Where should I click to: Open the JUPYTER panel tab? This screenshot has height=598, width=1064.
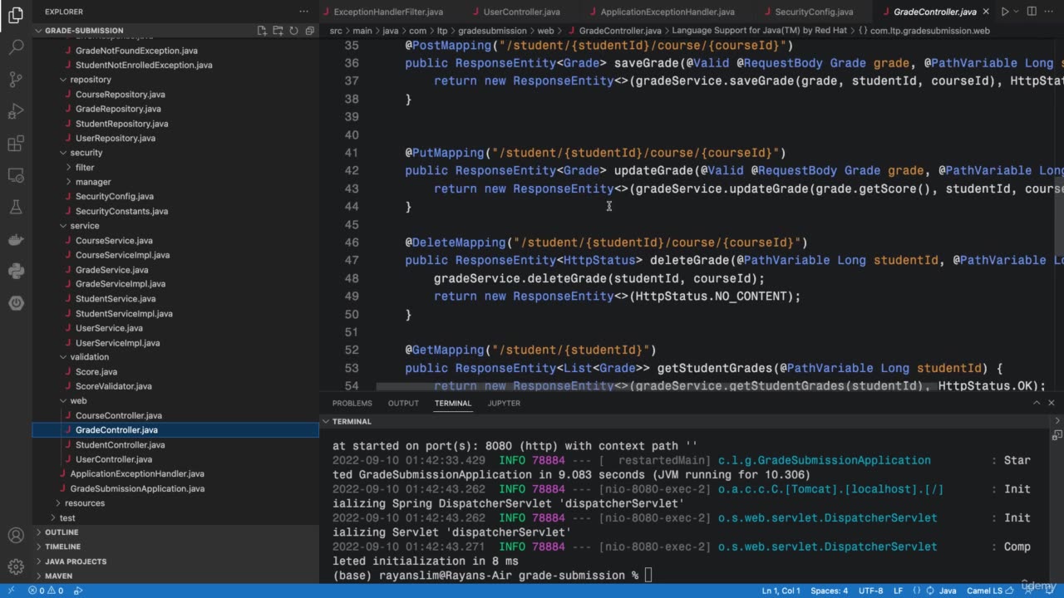[504, 403]
